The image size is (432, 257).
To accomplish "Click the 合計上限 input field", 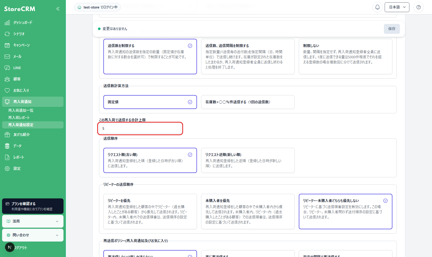I will [140, 128].
